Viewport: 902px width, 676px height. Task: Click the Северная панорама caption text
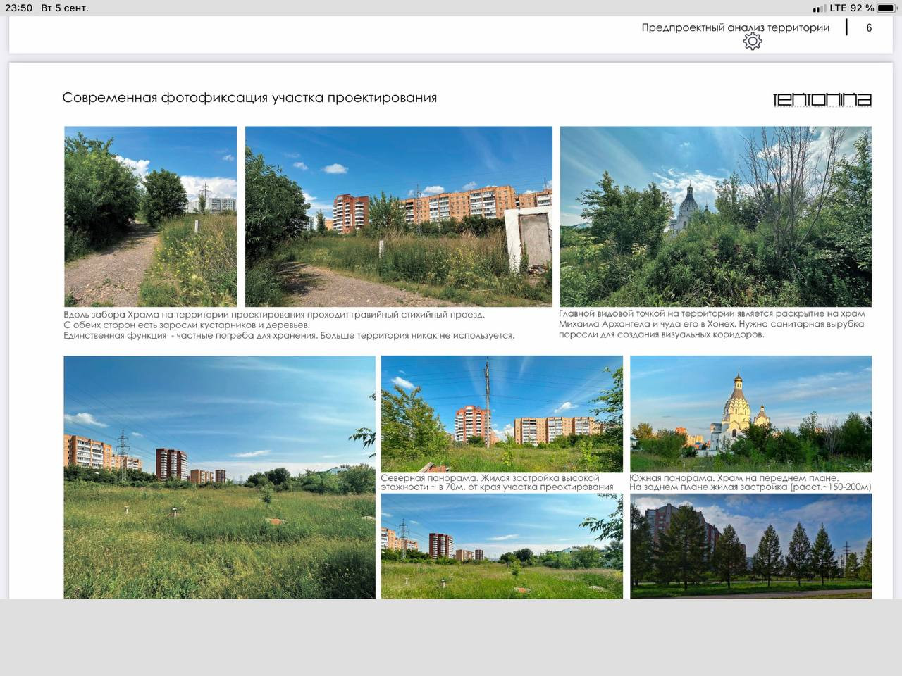pyautogui.click(x=497, y=482)
